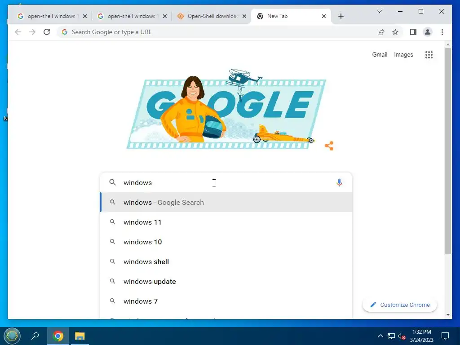
Task: Open File Explorer from the taskbar
Action: pyautogui.click(x=80, y=336)
